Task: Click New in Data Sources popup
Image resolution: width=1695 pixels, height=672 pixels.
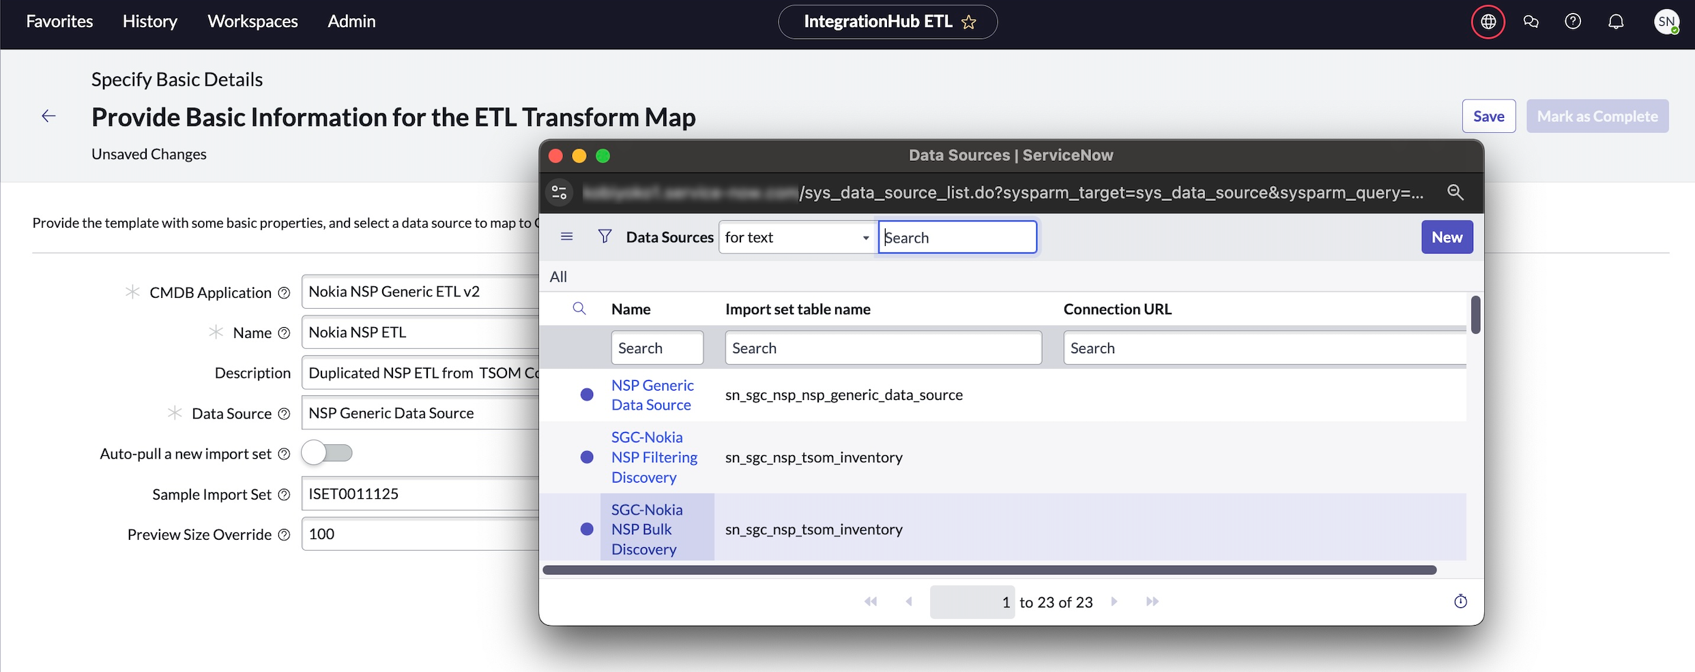Action: (1447, 237)
